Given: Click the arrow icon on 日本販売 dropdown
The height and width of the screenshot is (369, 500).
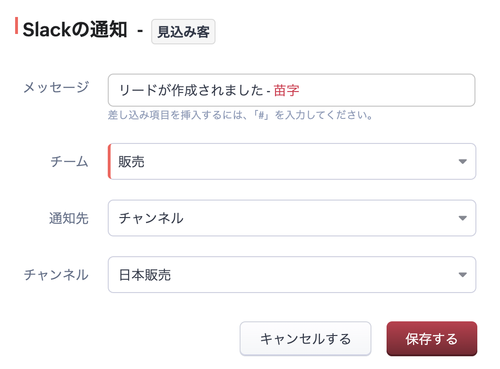Looking at the screenshot, I should [x=463, y=275].
